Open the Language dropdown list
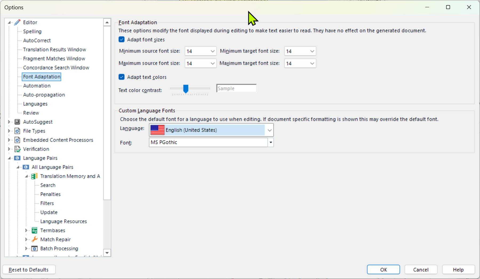 pyautogui.click(x=270, y=130)
